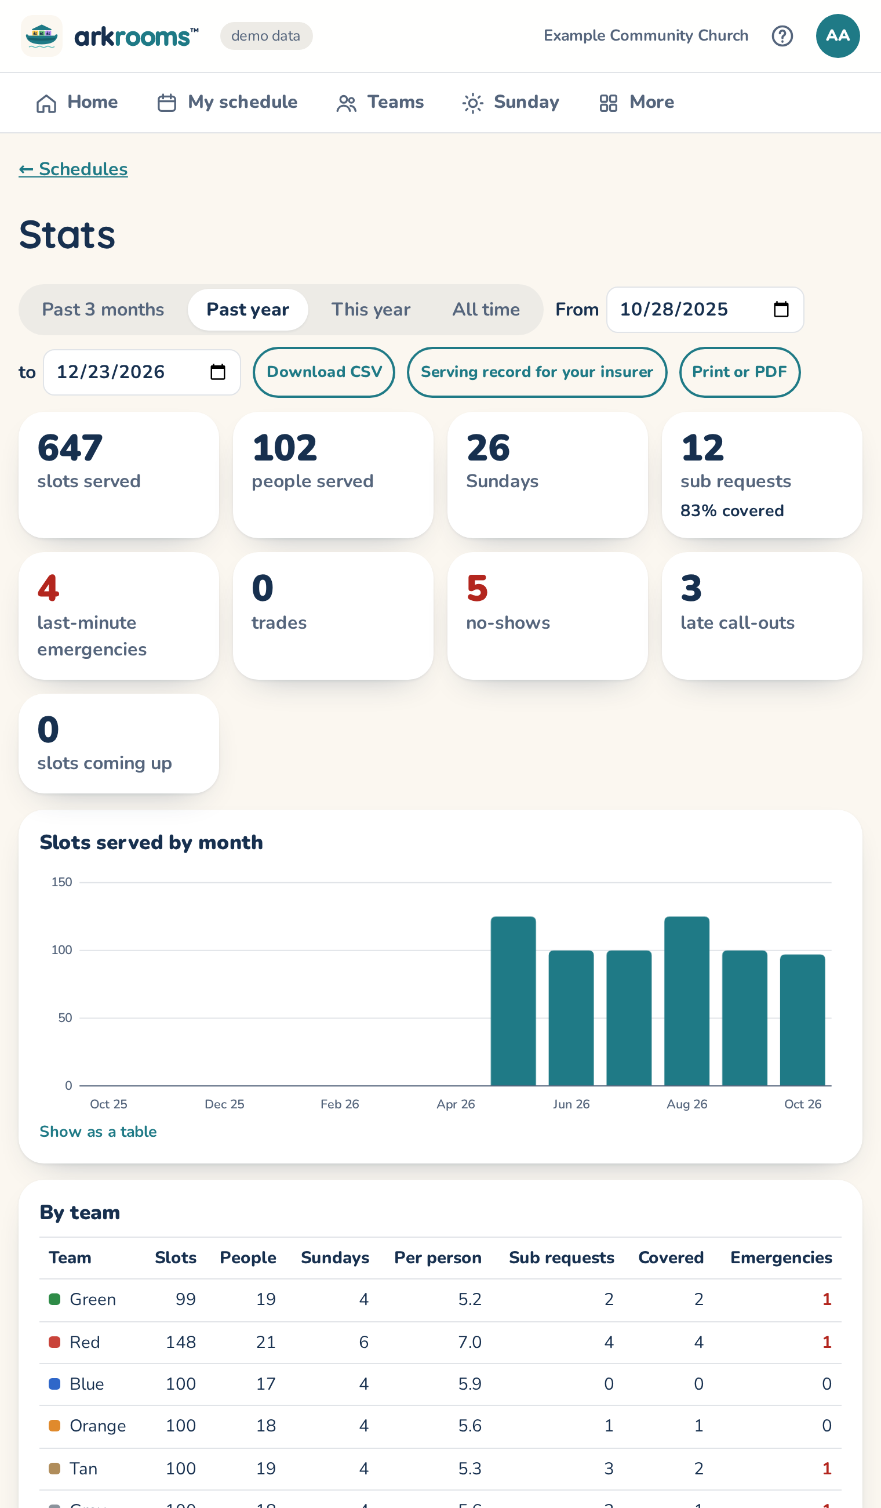The width and height of the screenshot is (881, 1508).
Task: Open the My schedule nav item
Action: tap(227, 103)
